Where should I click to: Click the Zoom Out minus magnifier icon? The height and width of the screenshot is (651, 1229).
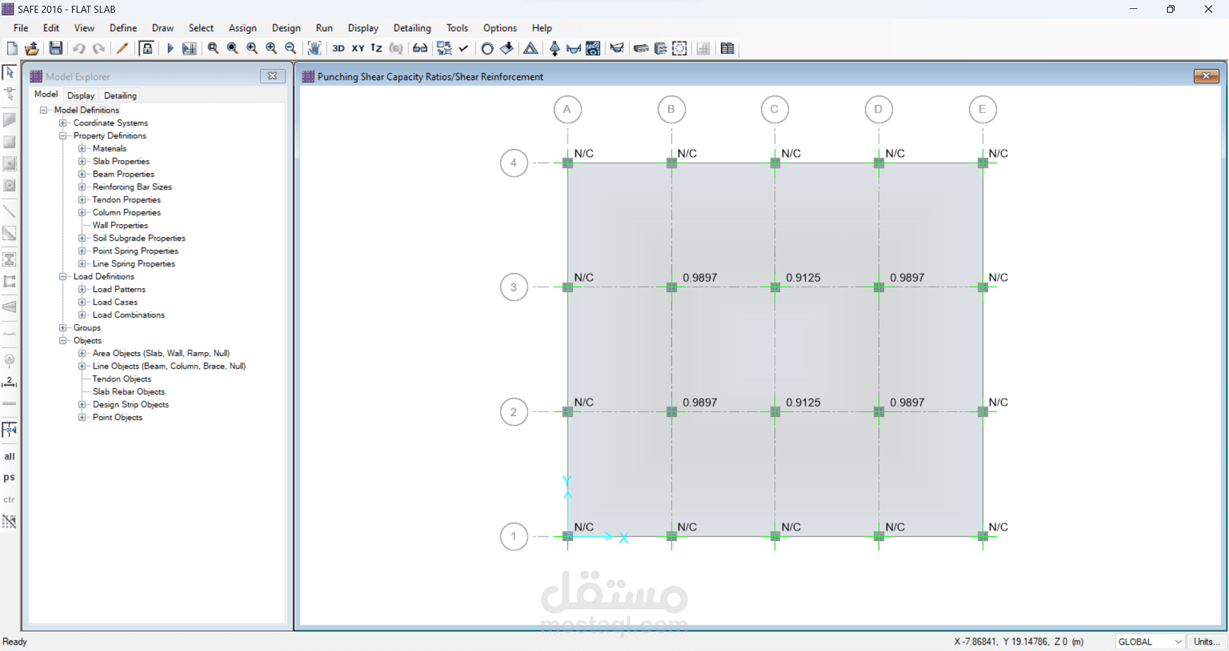pos(291,48)
